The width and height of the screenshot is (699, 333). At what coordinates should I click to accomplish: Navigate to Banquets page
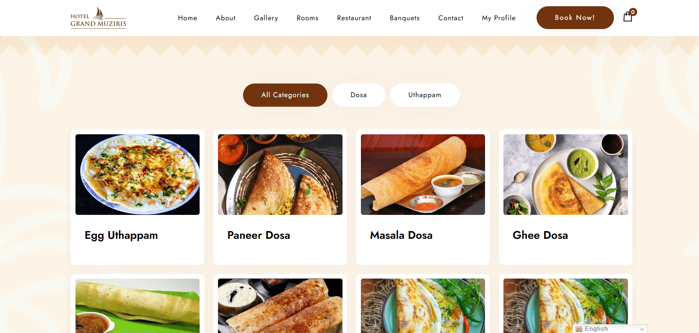[x=405, y=18]
